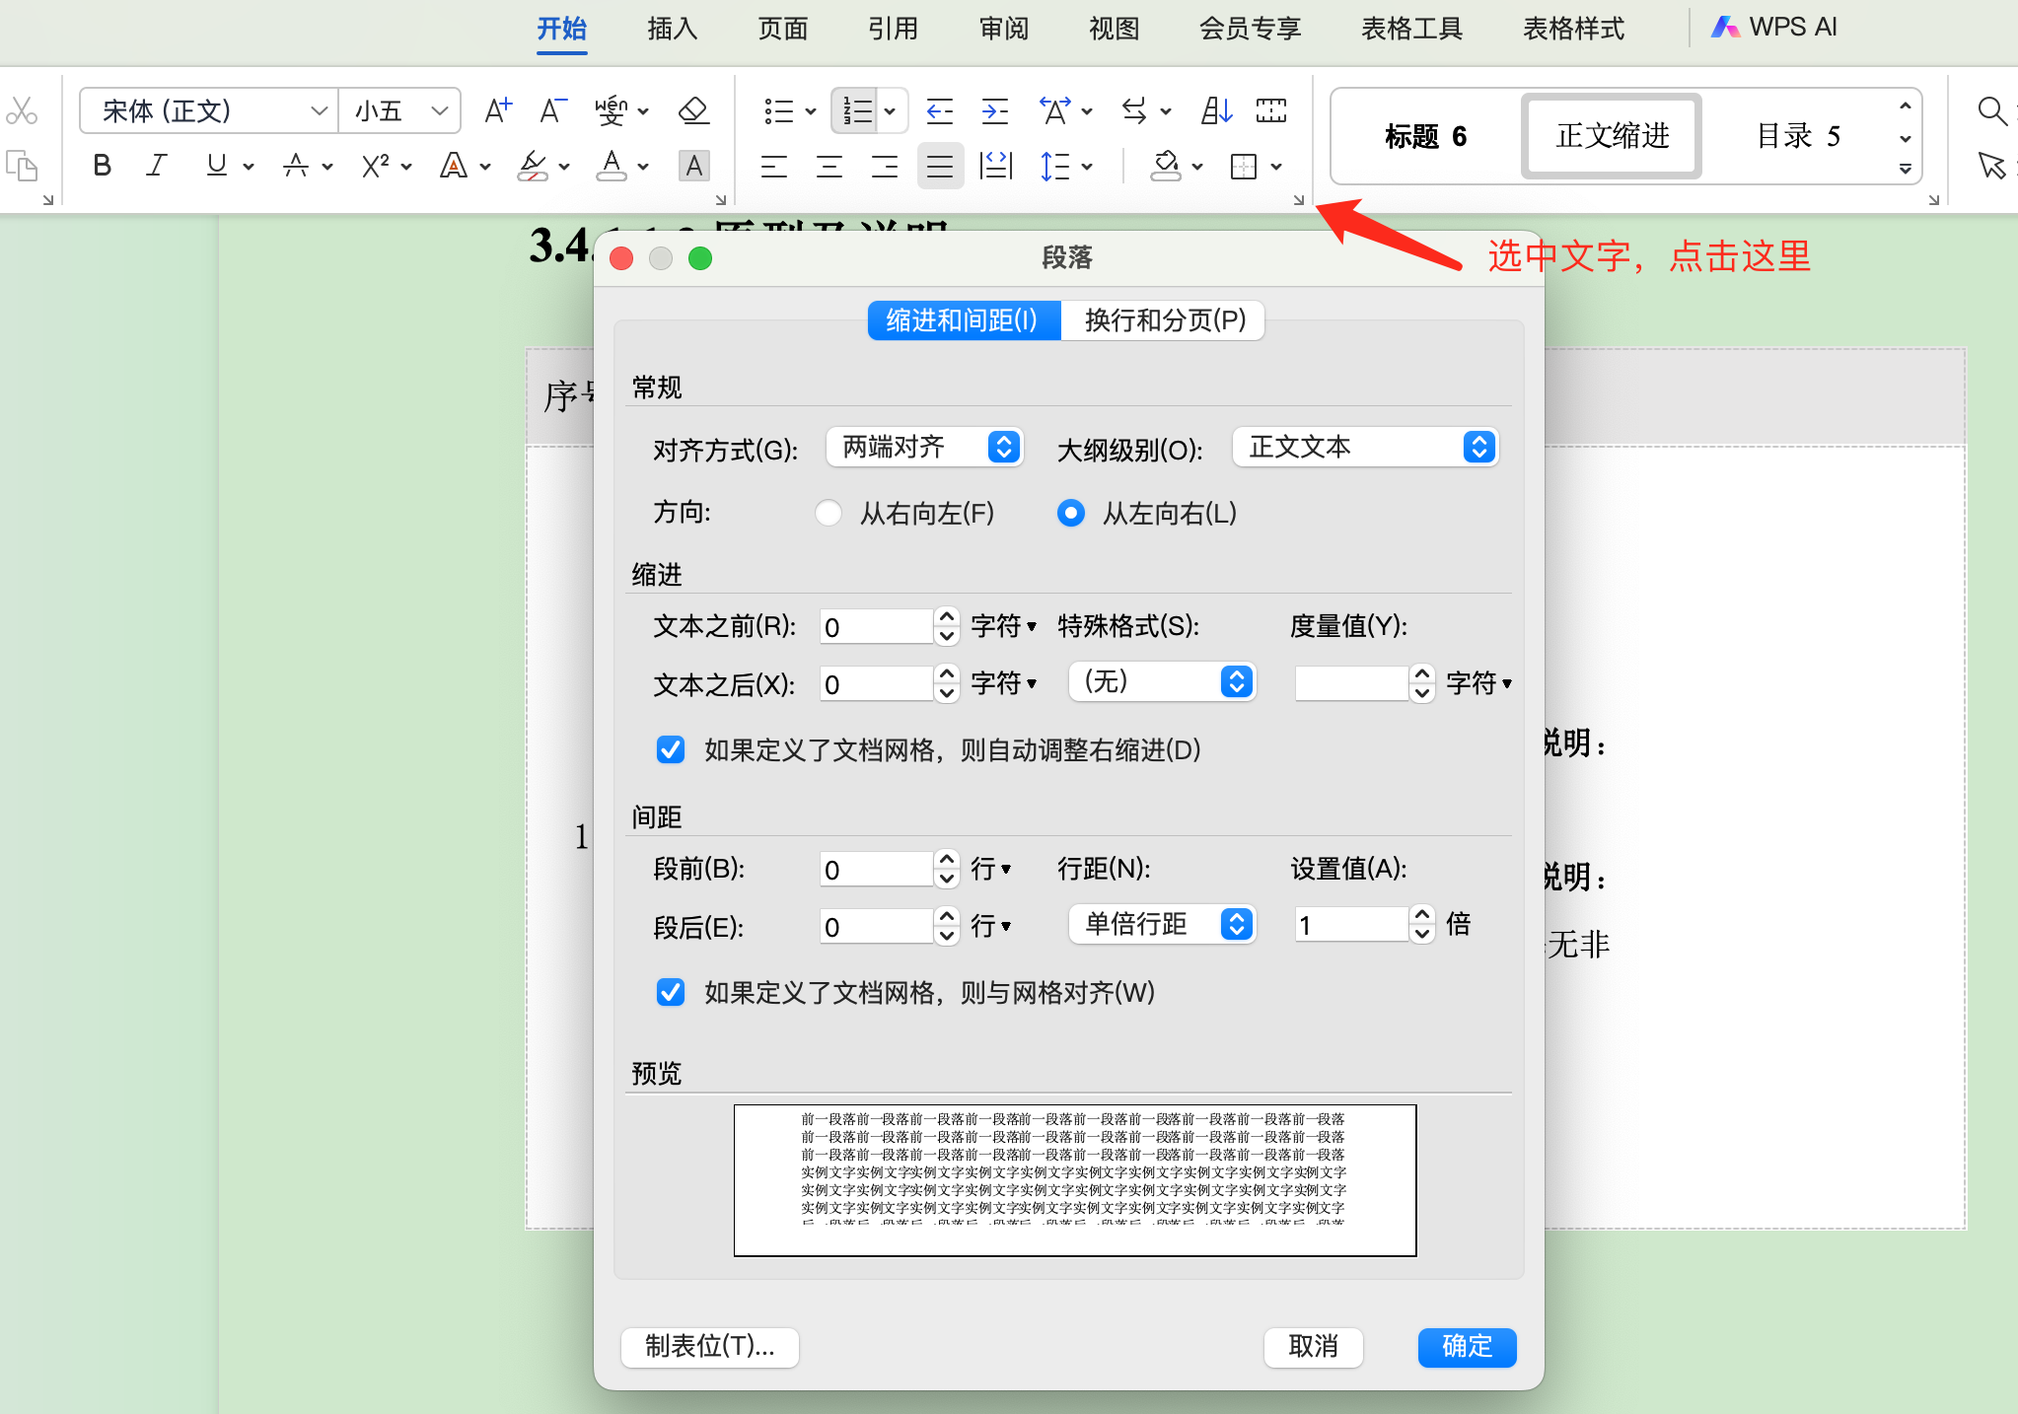This screenshot has width=2018, height=1414.
Task: Click the Bold formatting icon
Action: [x=102, y=166]
